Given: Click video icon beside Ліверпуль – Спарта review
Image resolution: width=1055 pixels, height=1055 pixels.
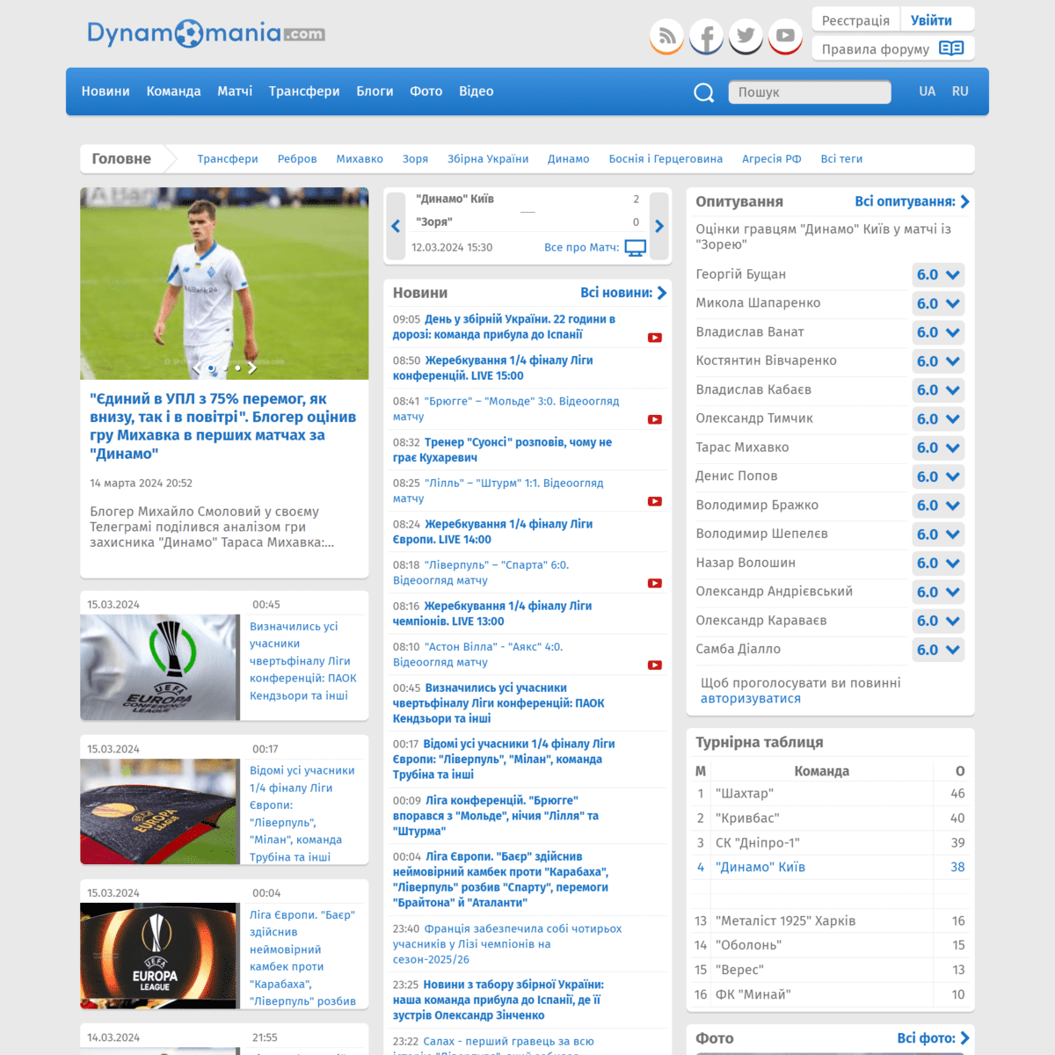Looking at the screenshot, I should tap(655, 583).
